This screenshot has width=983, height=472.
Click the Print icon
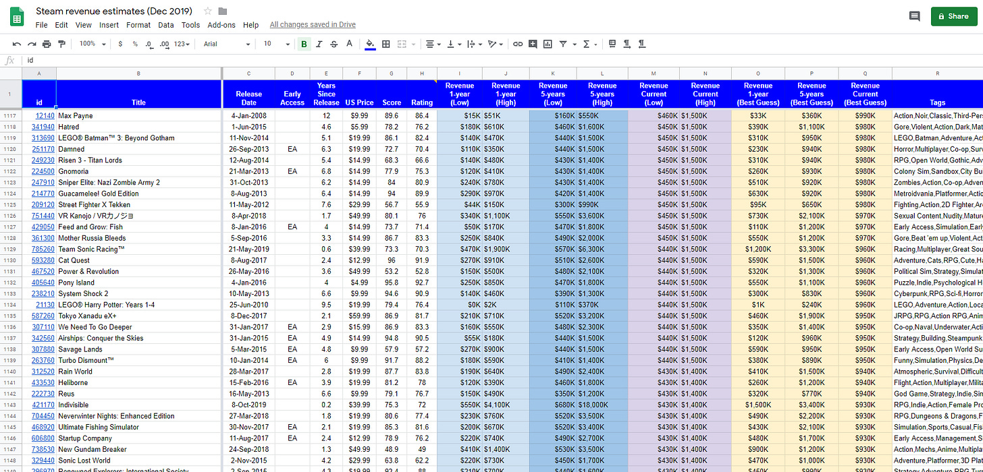click(47, 44)
